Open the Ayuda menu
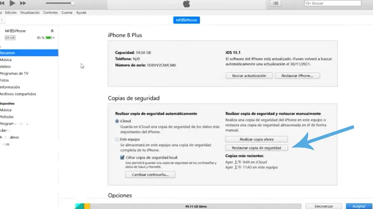 tap(81, 12)
